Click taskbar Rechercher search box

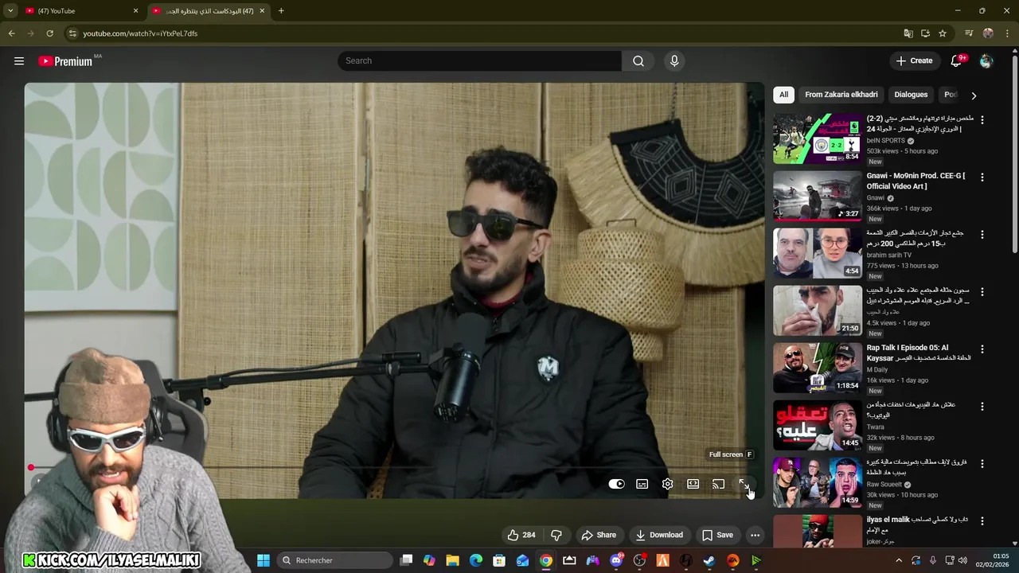pyautogui.click(x=335, y=560)
